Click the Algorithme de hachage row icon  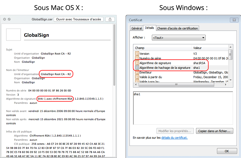point(137,68)
